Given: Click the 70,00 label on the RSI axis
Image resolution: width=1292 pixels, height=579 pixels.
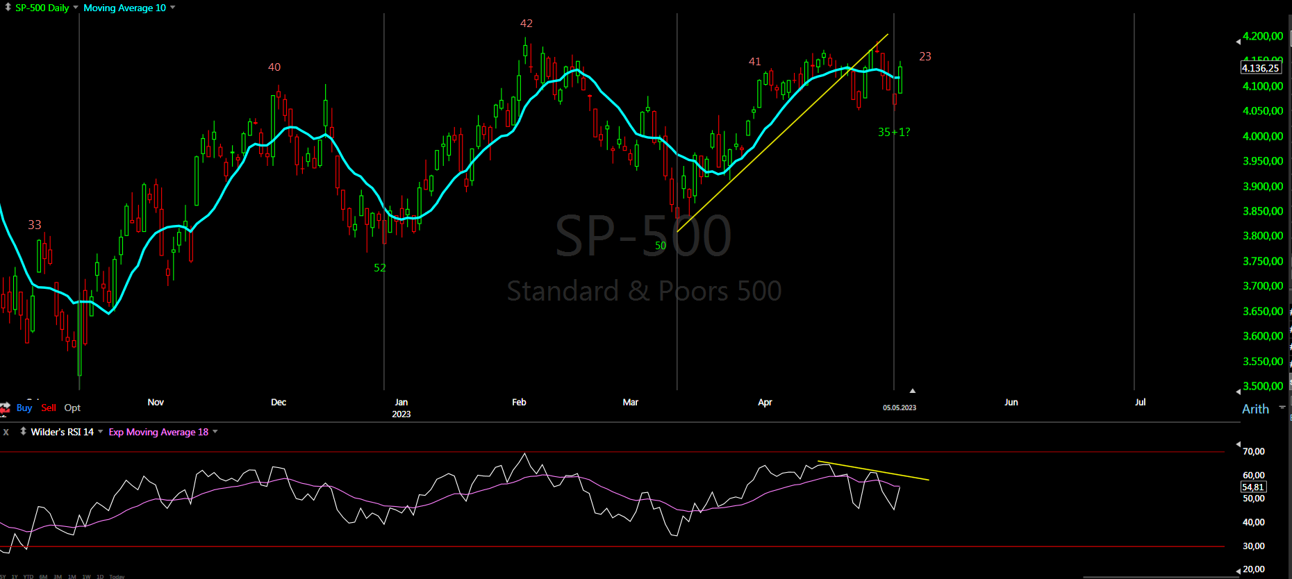Looking at the screenshot, I should point(1254,451).
